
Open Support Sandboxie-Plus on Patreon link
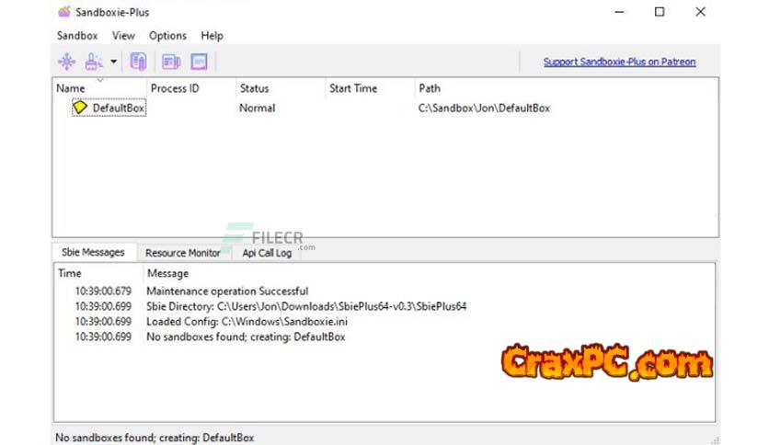(619, 62)
